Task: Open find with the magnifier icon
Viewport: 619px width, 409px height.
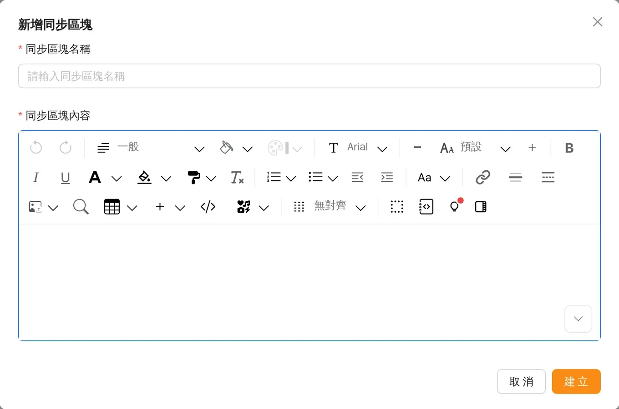Action: pyautogui.click(x=81, y=207)
